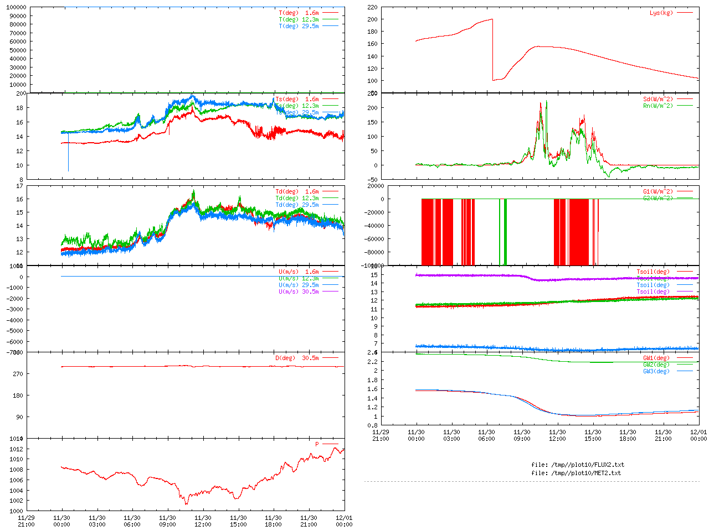Image resolution: width=709 pixels, height=531 pixels.
Task: Click "0.8" on the GW temperature axis
Action: coord(372,426)
